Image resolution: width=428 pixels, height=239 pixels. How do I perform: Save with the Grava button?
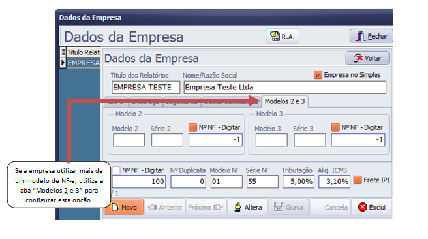(289, 207)
